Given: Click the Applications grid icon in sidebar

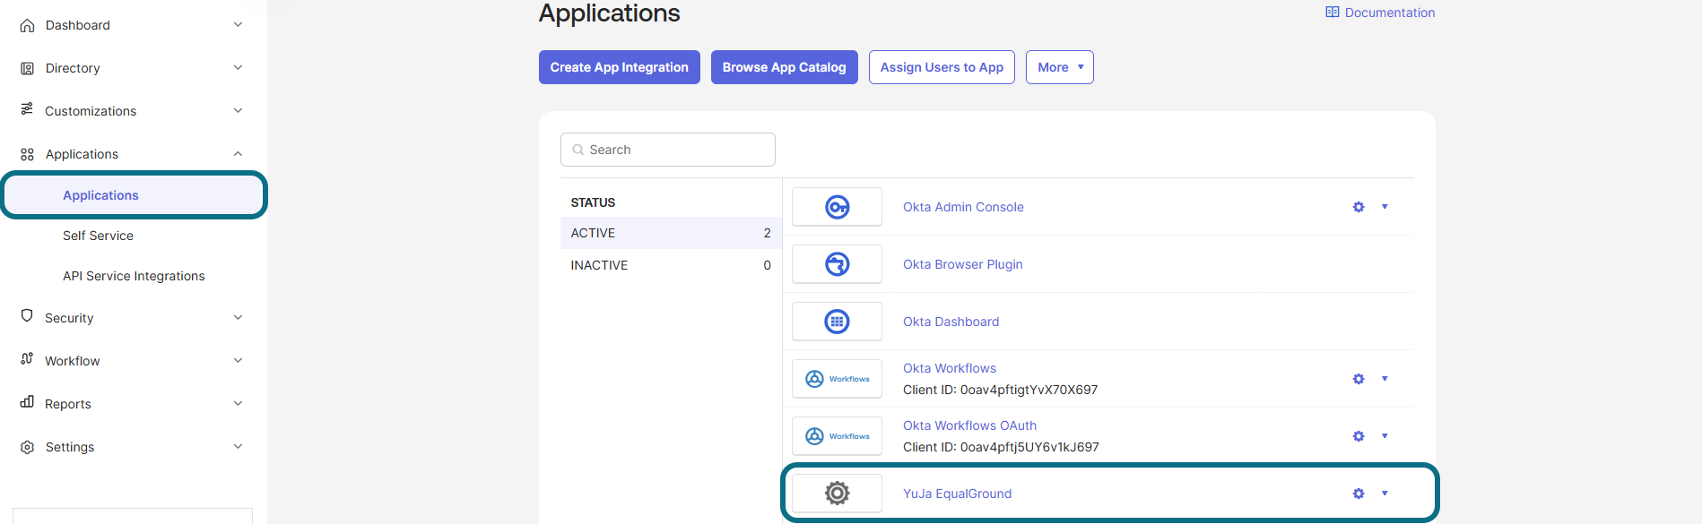Looking at the screenshot, I should point(28,154).
